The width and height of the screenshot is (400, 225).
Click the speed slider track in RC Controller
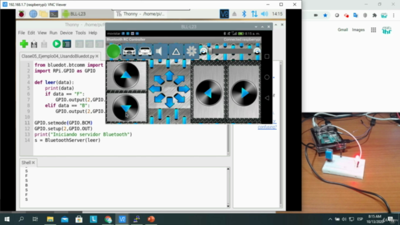point(231,51)
